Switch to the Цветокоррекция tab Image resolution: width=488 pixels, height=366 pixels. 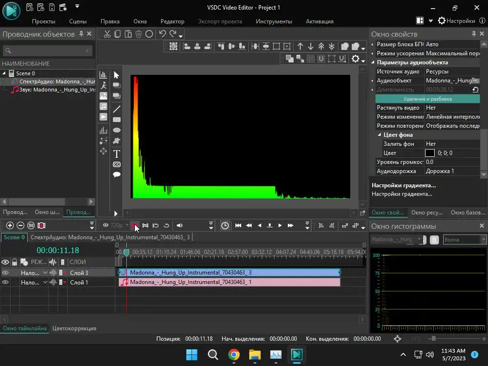[74, 328]
